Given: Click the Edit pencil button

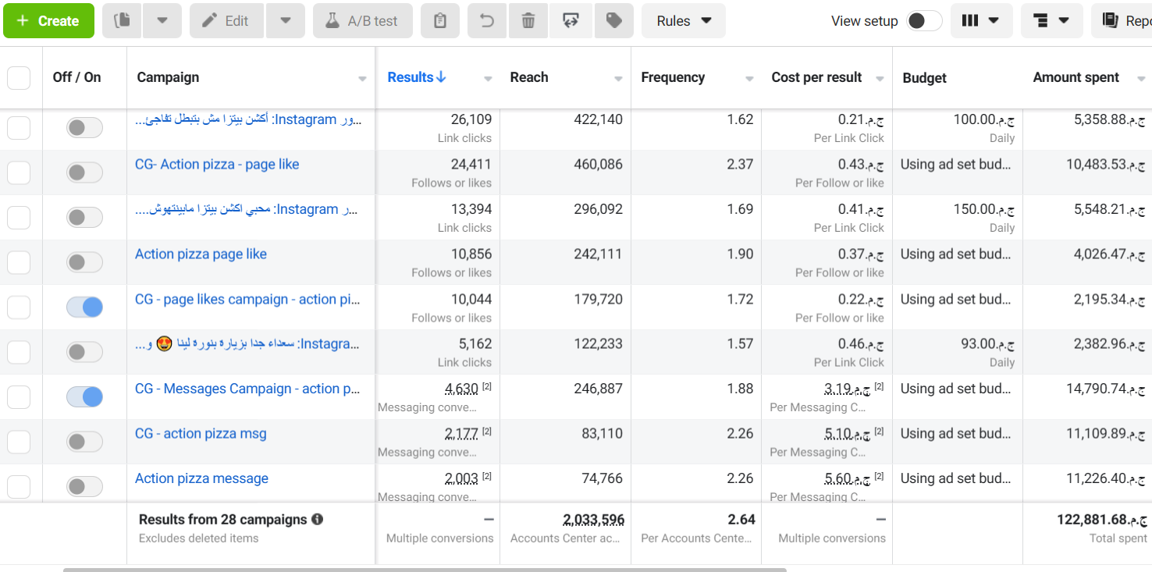Looking at the screenshot, I should pyautogui.click(x=226, y=21).
